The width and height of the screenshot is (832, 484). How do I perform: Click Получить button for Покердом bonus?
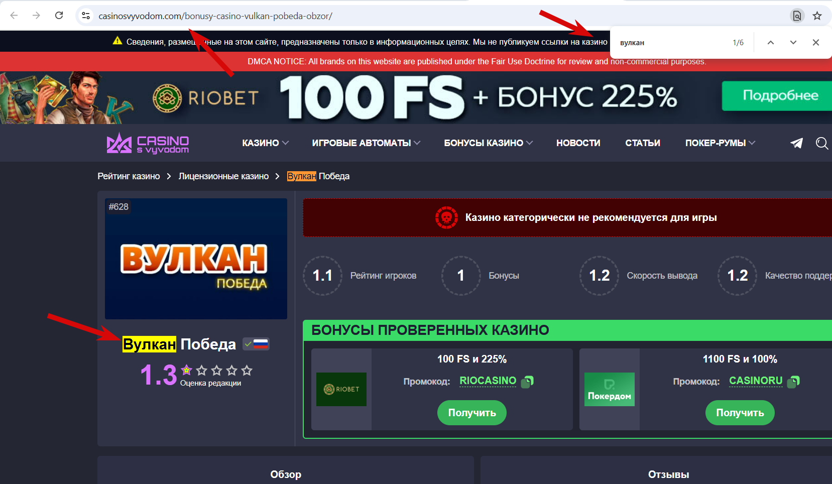tap(740, 413)
